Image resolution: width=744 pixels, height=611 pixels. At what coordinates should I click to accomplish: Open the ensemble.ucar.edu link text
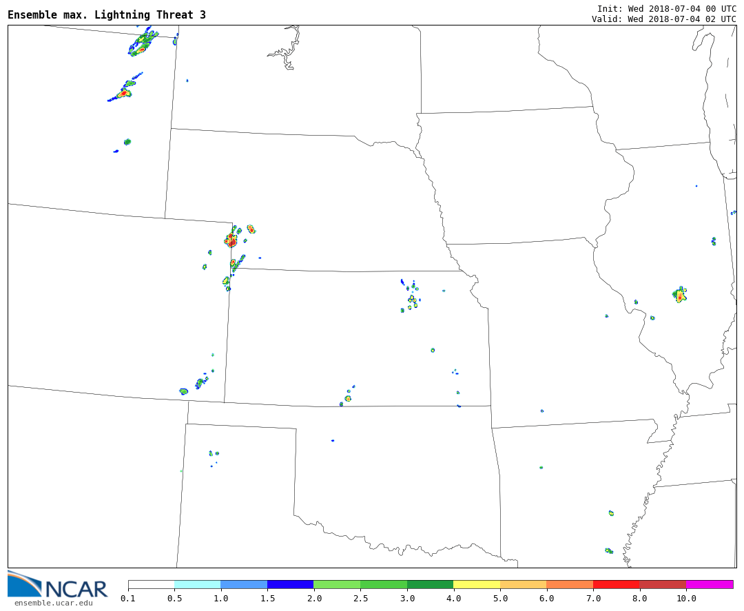[x=53, y=603]
